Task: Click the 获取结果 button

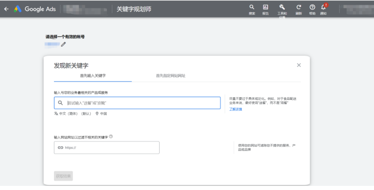Action: click(63, 176)
